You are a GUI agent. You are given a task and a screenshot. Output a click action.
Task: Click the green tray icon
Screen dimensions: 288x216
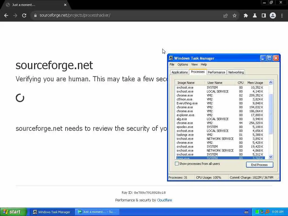(257, 212)
